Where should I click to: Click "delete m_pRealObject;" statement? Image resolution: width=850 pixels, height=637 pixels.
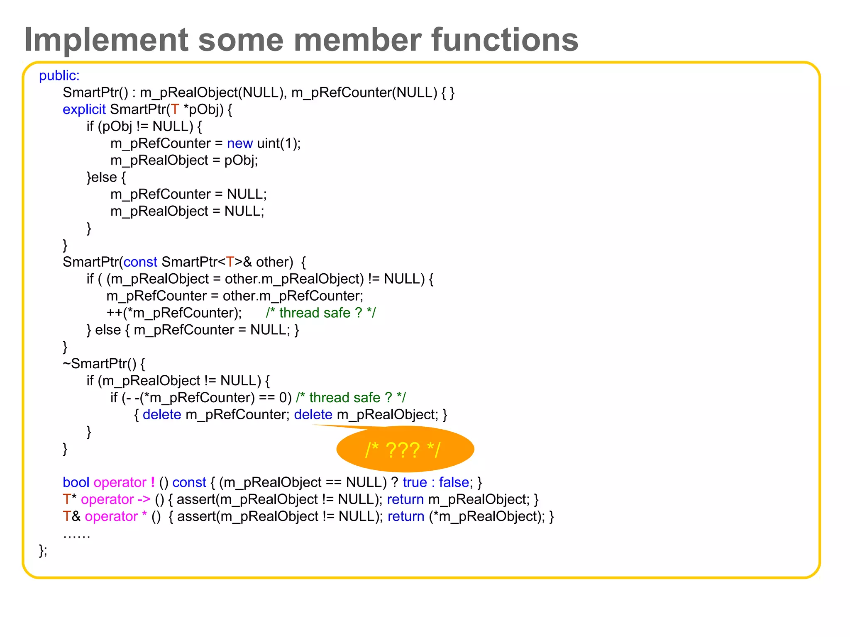pos(366,415)
